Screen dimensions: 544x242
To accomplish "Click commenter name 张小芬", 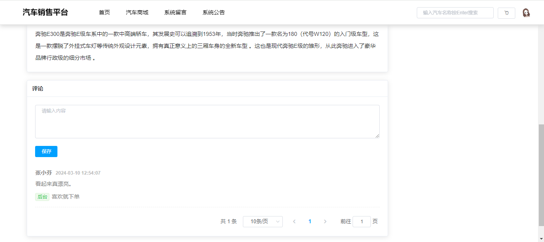I will 43,173.
